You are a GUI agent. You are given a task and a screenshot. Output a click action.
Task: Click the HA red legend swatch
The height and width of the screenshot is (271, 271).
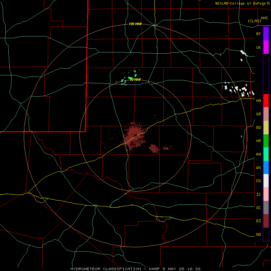tap(266, 101)
